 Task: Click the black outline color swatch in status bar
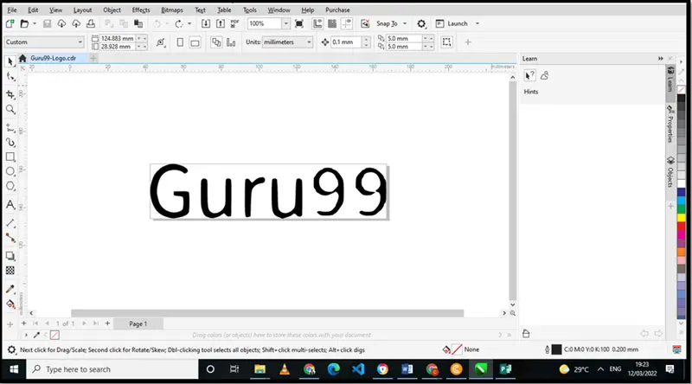[556, 349]
